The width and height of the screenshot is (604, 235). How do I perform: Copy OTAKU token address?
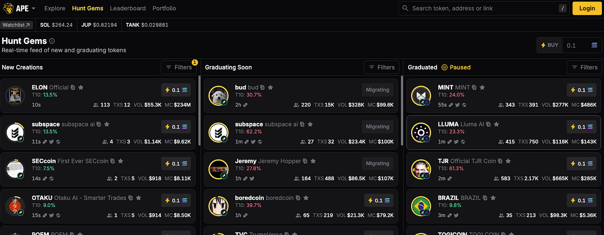131,198
